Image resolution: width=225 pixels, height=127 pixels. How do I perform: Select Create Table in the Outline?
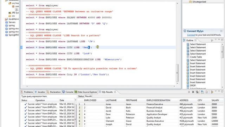pos(196,57)
